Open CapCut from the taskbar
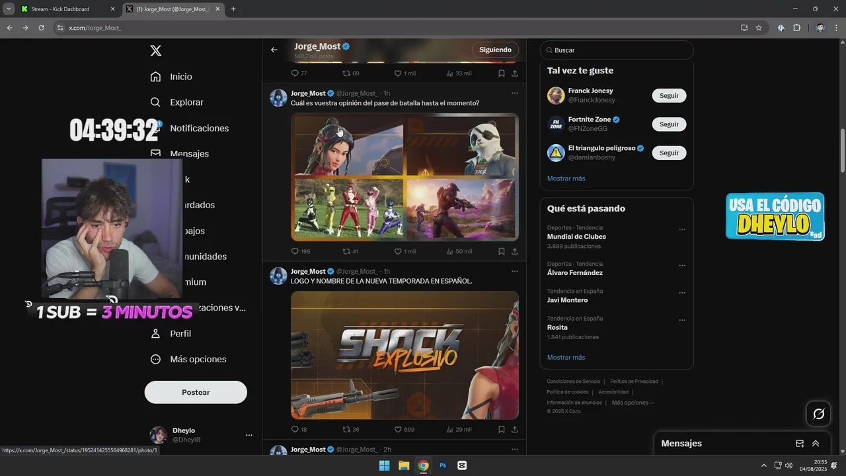Image resolution: width=846 pixels, height=476 pixels. (462, 465)
